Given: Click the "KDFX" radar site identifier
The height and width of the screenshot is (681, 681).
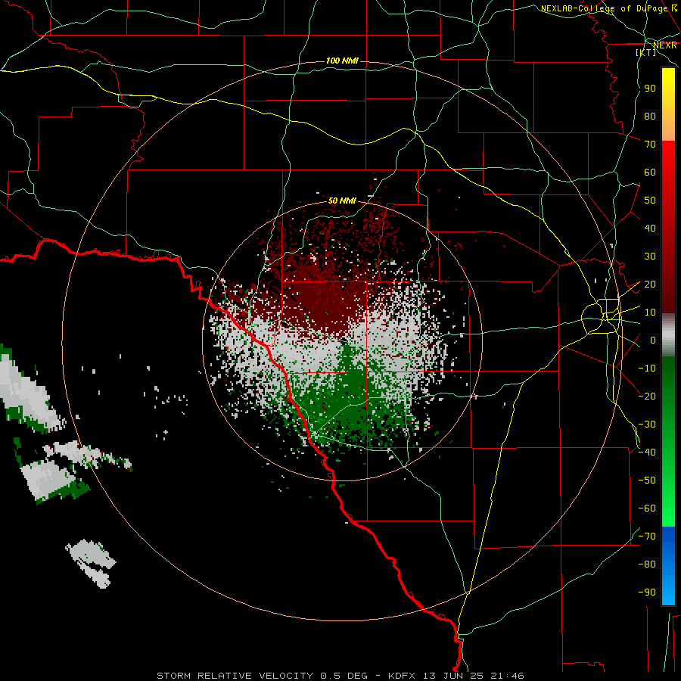Looking at the screenshot, I should click(x=402, y=676).
